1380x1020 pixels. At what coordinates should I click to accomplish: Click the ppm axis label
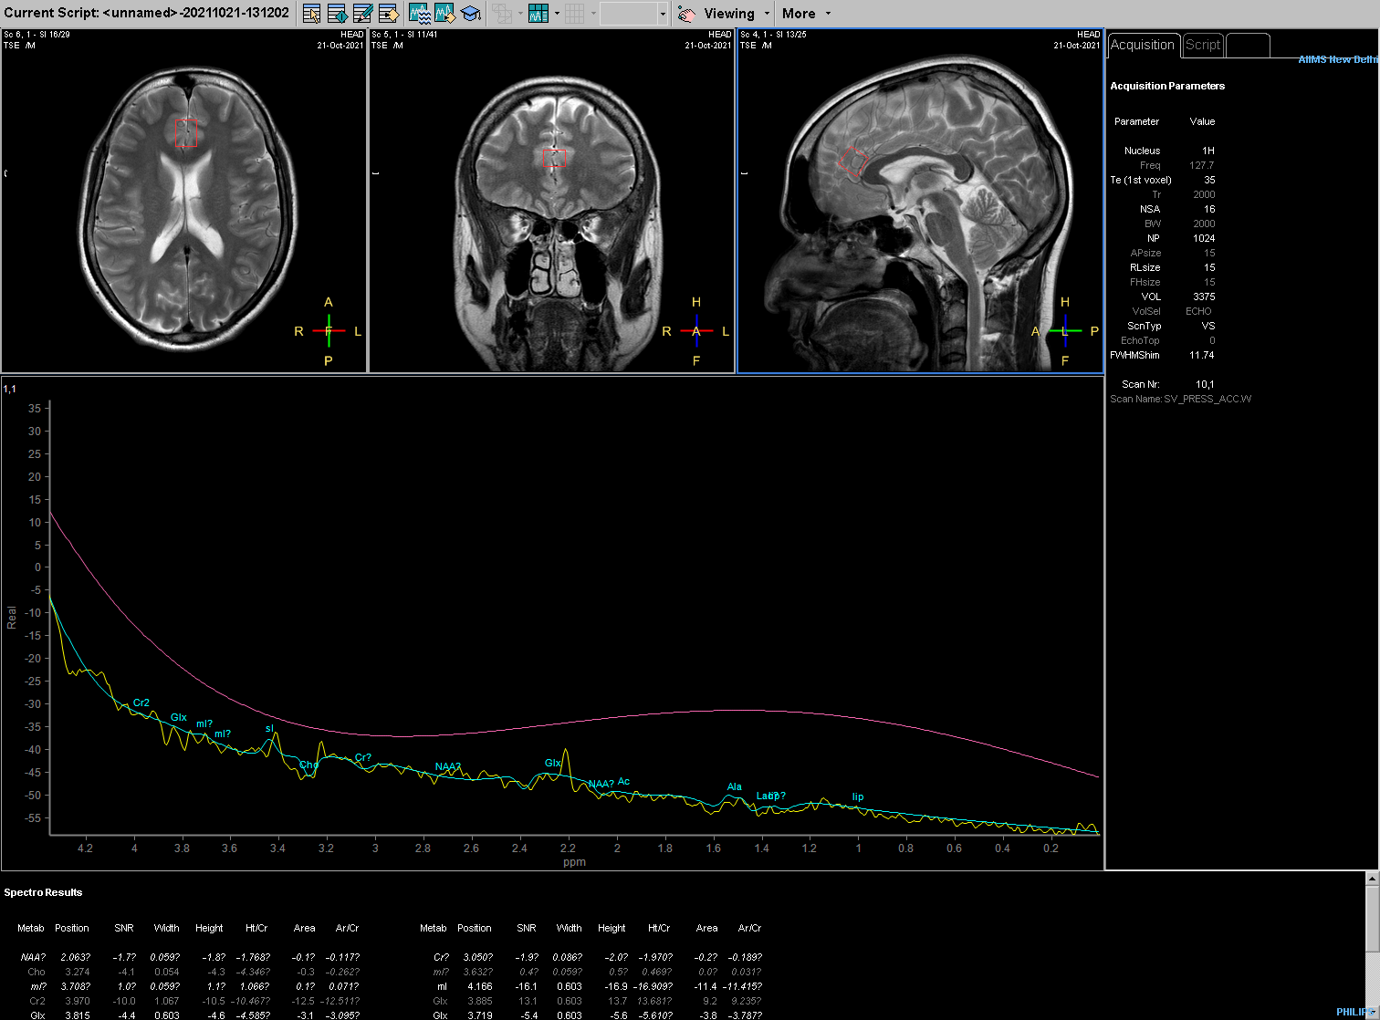tap(574, 861)
